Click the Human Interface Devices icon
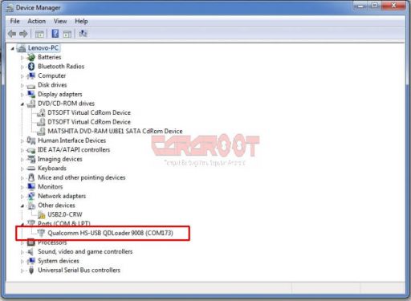Image resolution: width=411 pixels, height=301 pixels. 31,140
